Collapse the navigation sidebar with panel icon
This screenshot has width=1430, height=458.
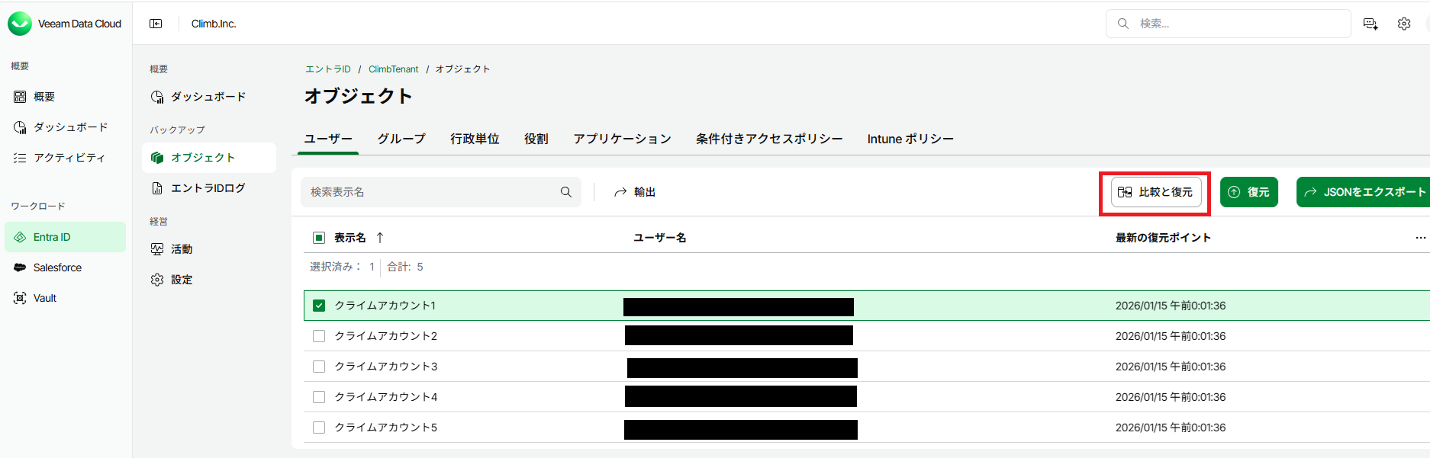pyautogui.click(x=156, y=24)
